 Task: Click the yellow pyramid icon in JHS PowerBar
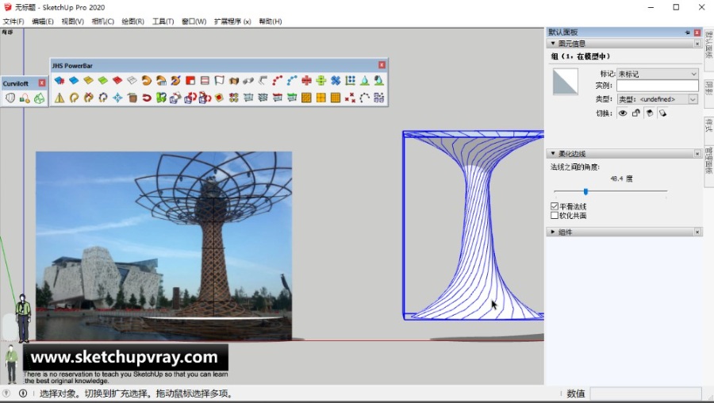click(x=59, y=98)
